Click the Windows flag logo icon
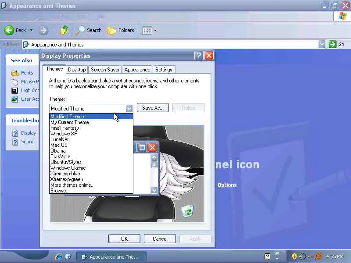Image resolution: width=351 pixels, height=263 pixels. (342, 16)
